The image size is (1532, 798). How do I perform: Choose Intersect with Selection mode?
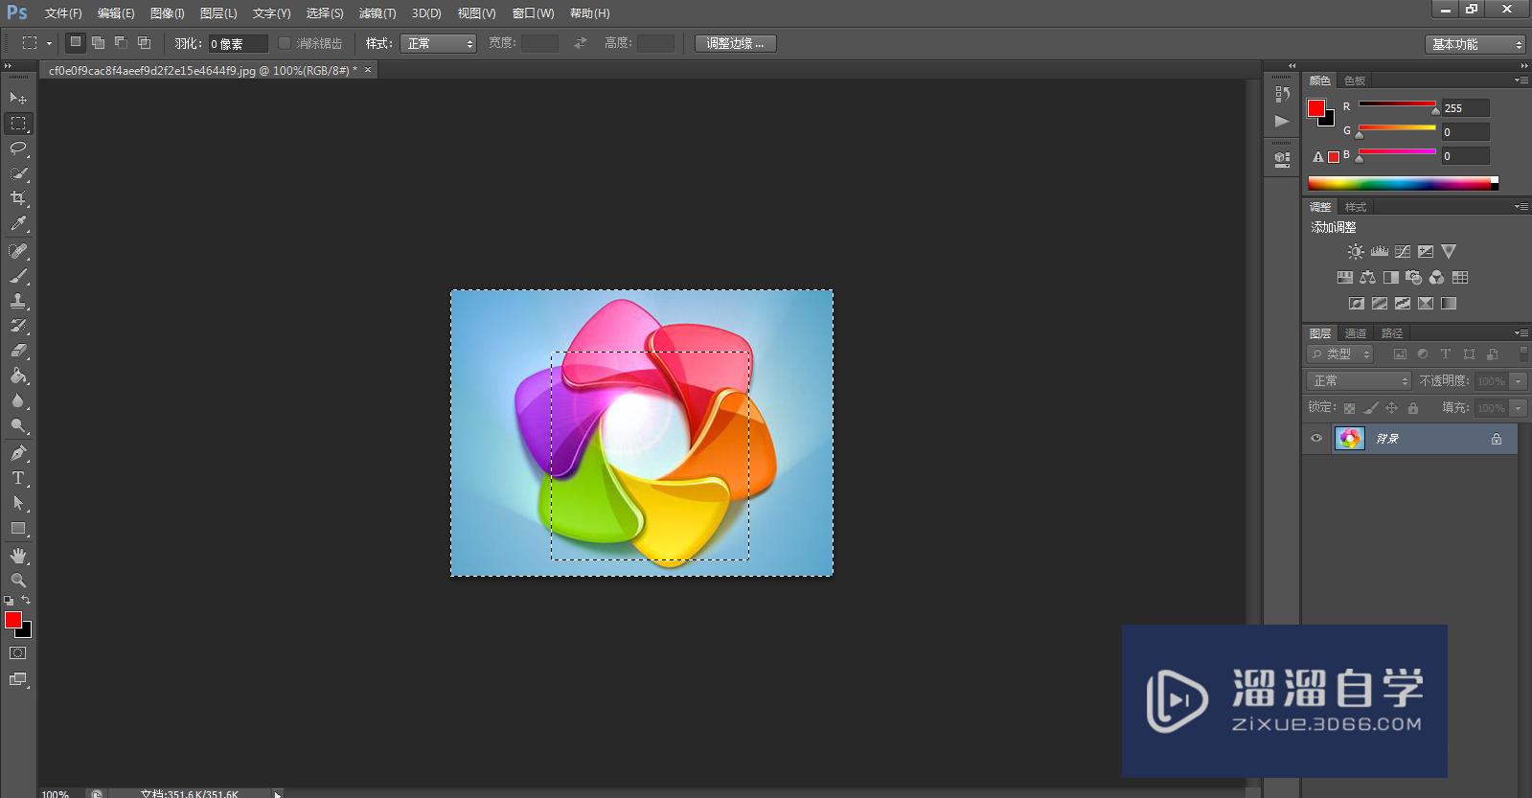144,43
